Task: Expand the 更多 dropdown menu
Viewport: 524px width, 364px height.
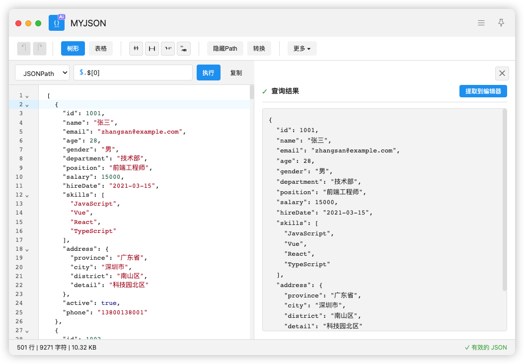Action: coord(302,48)
